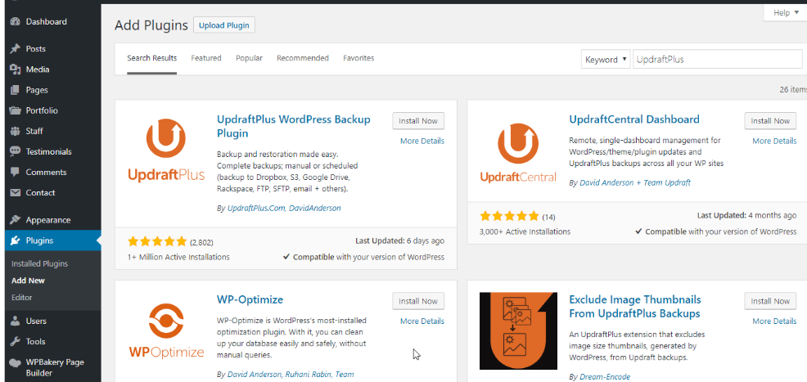
Task: Open the UpdraftCentral Dashboard title link
Action: coord(634,119)
